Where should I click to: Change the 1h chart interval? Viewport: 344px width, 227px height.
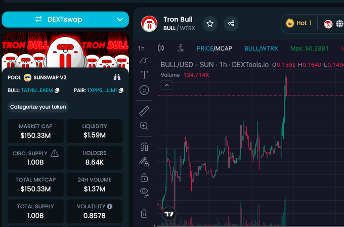click(141, 48)
